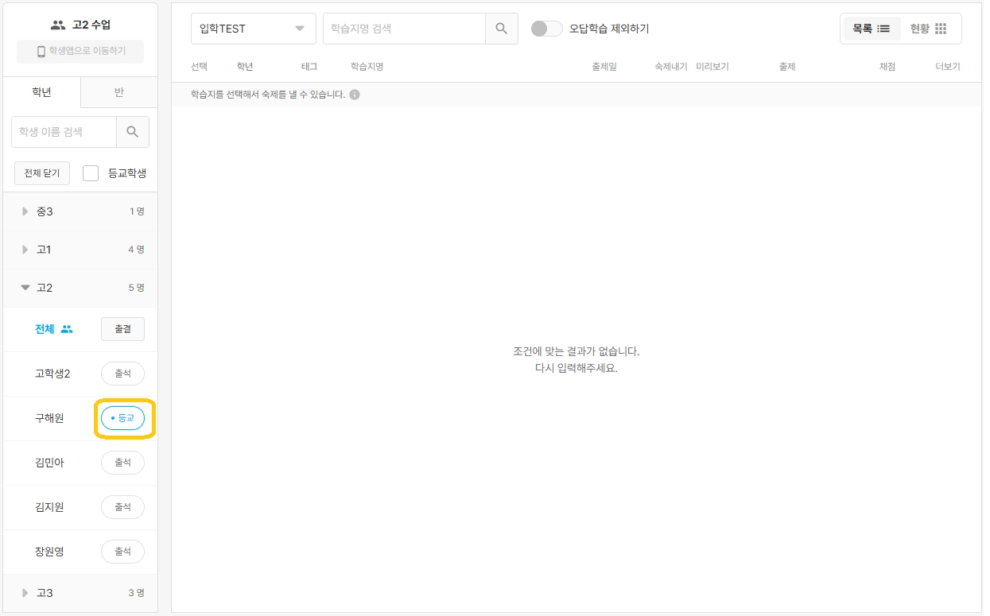This screenshot has height=616, width=990.
Task: Toggle 등교 status for 구해원
Action: [122, 418]
